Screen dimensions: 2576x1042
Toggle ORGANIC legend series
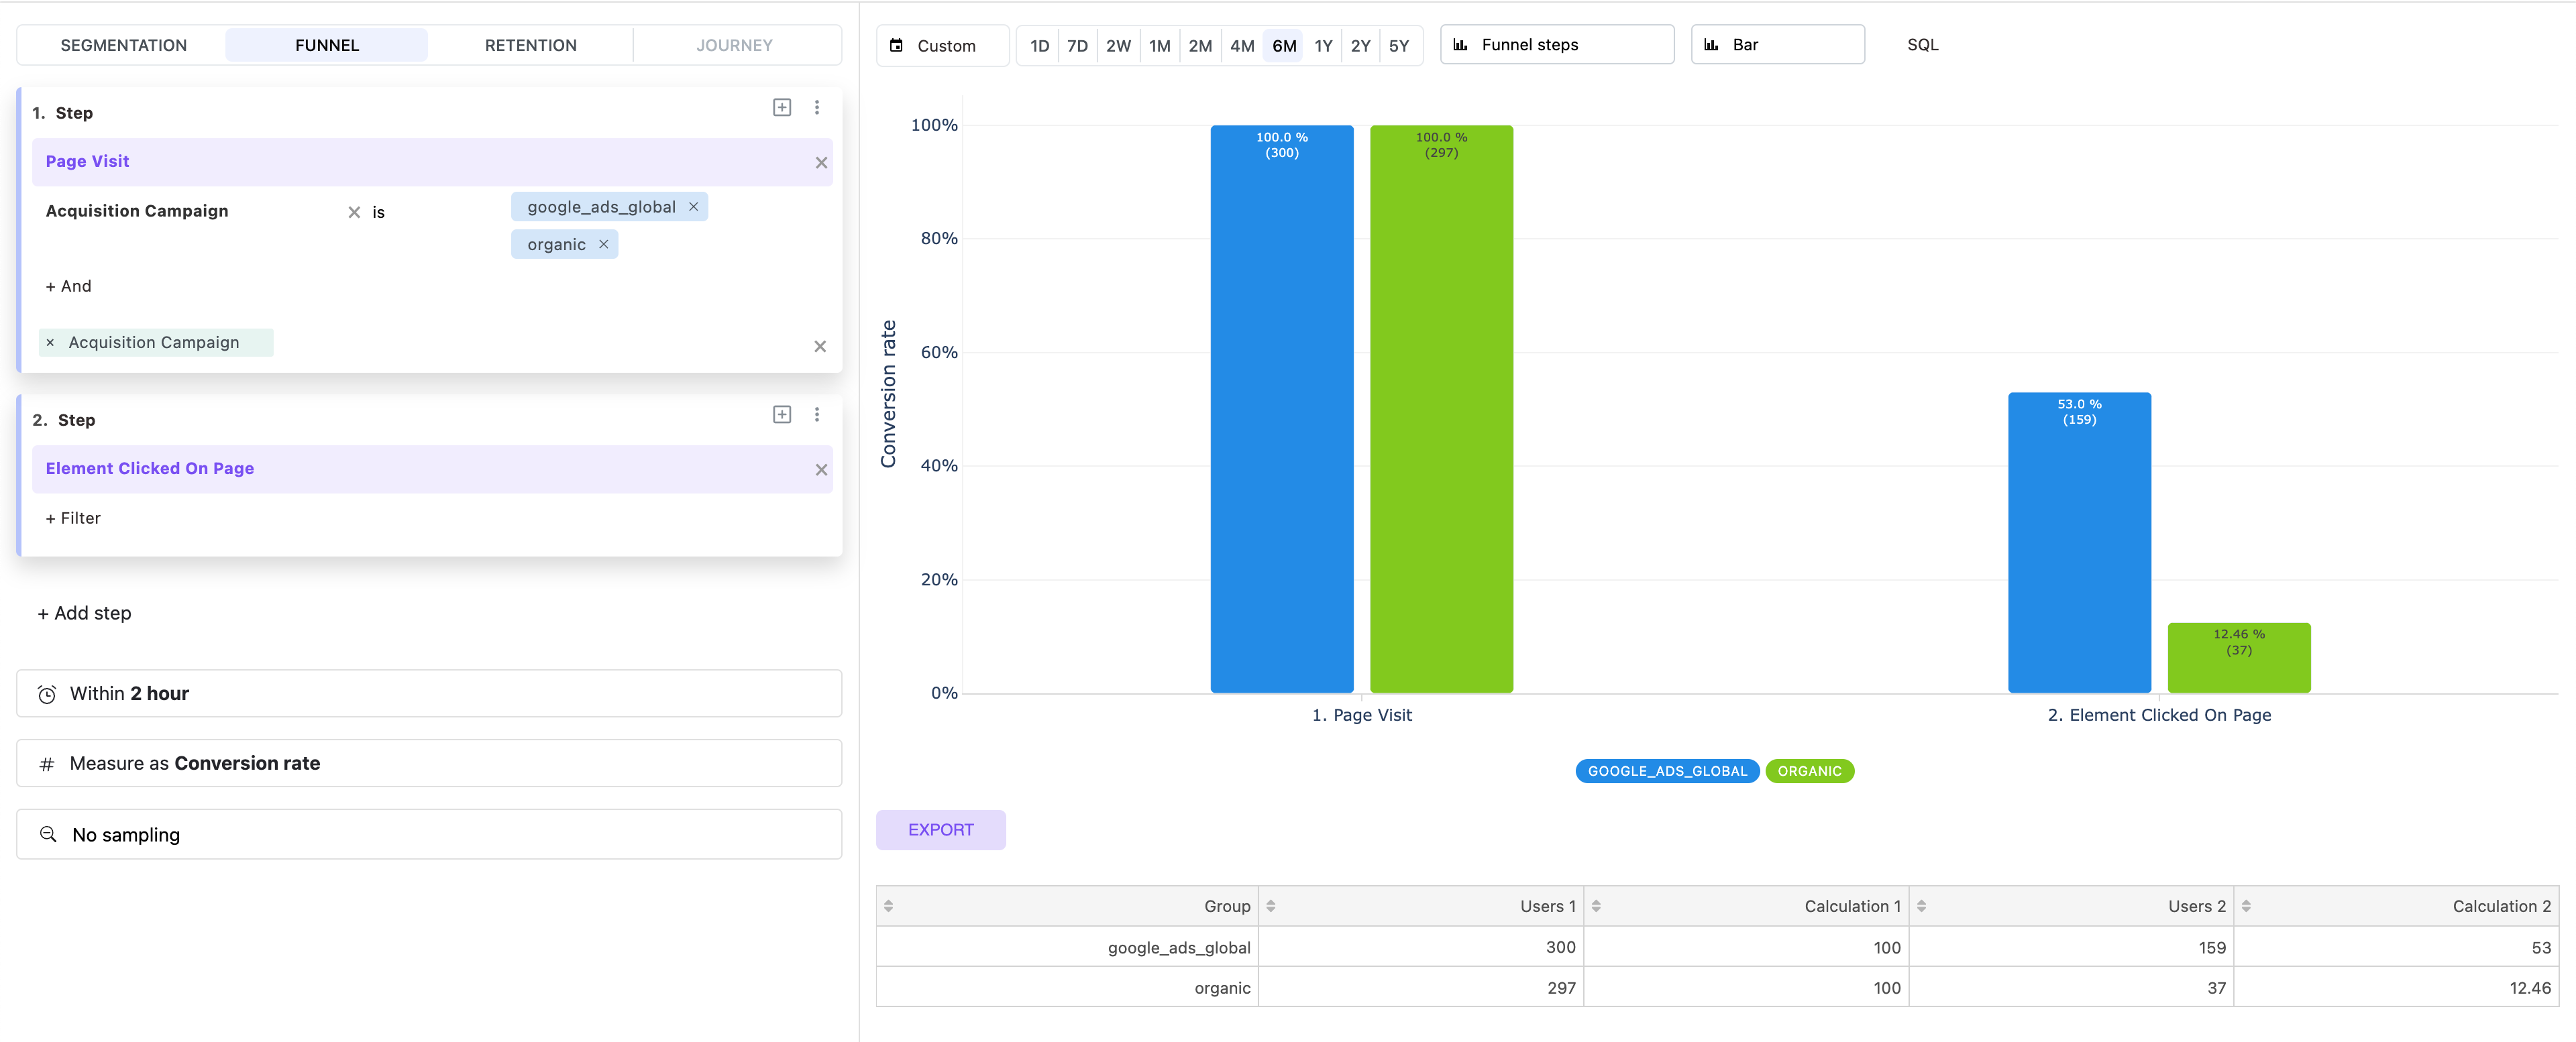click(x=1809, y=771)
